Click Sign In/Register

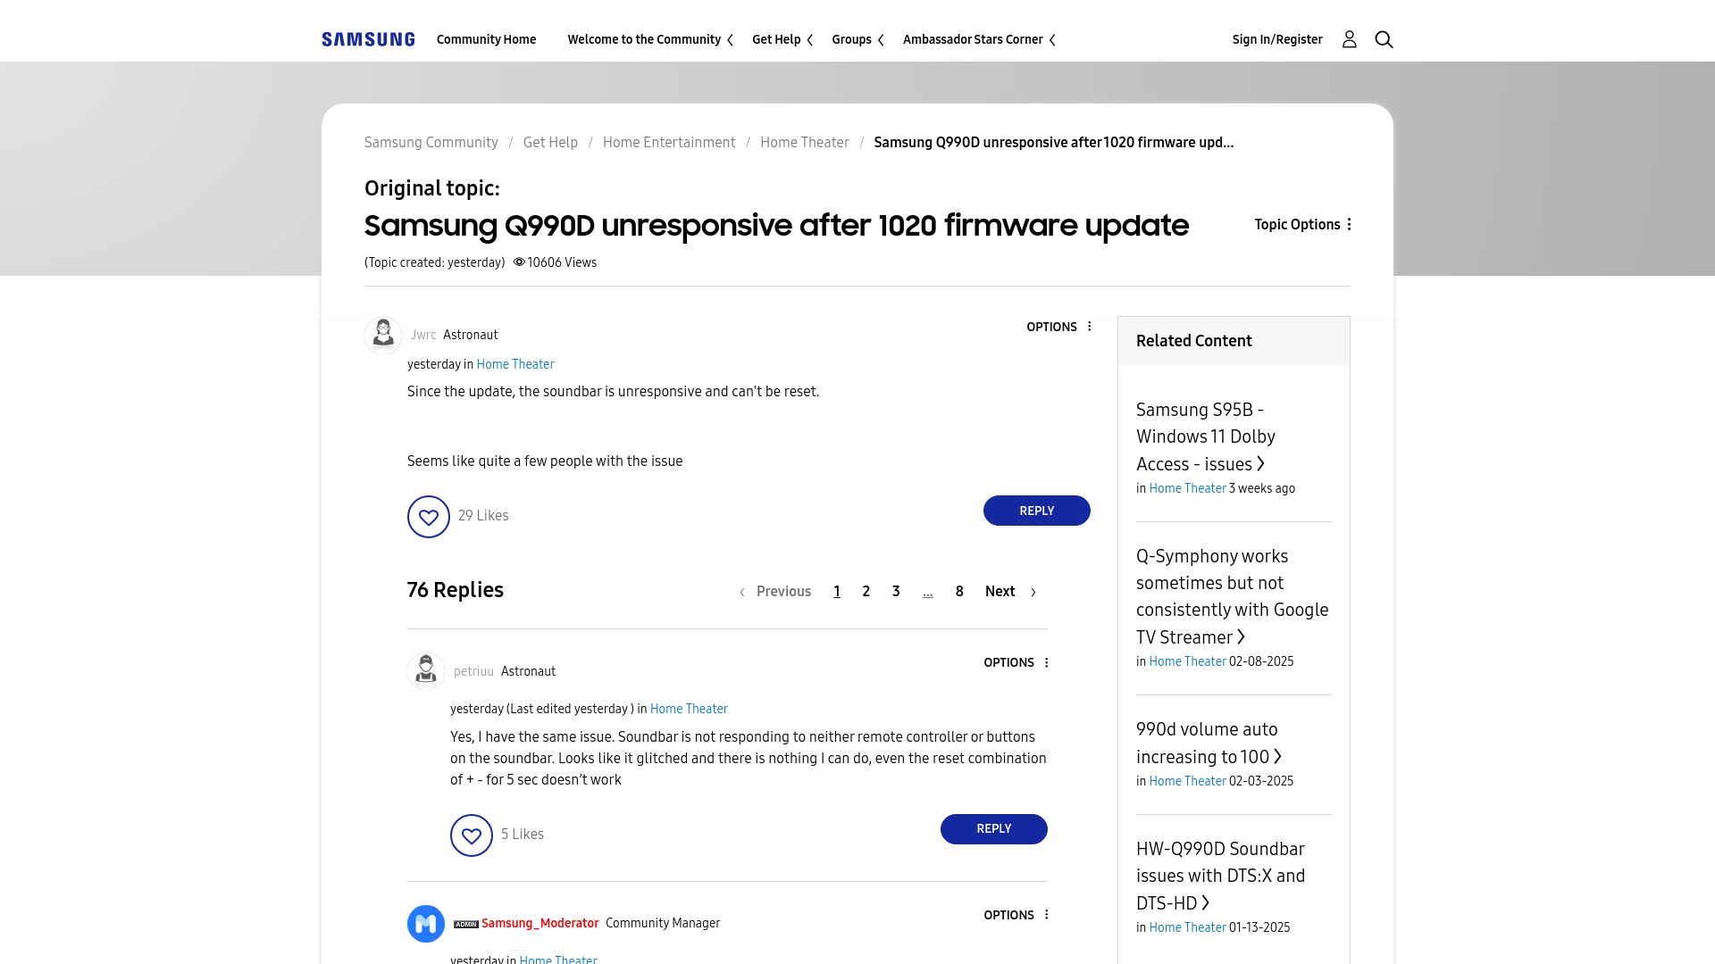click(1277, 39)
